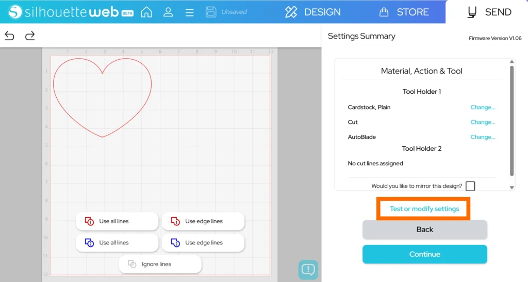Image resolution: width=528 pixels, height=282 pixels.
Task: Click the home icon in header
Action: (x=146, y=12)
